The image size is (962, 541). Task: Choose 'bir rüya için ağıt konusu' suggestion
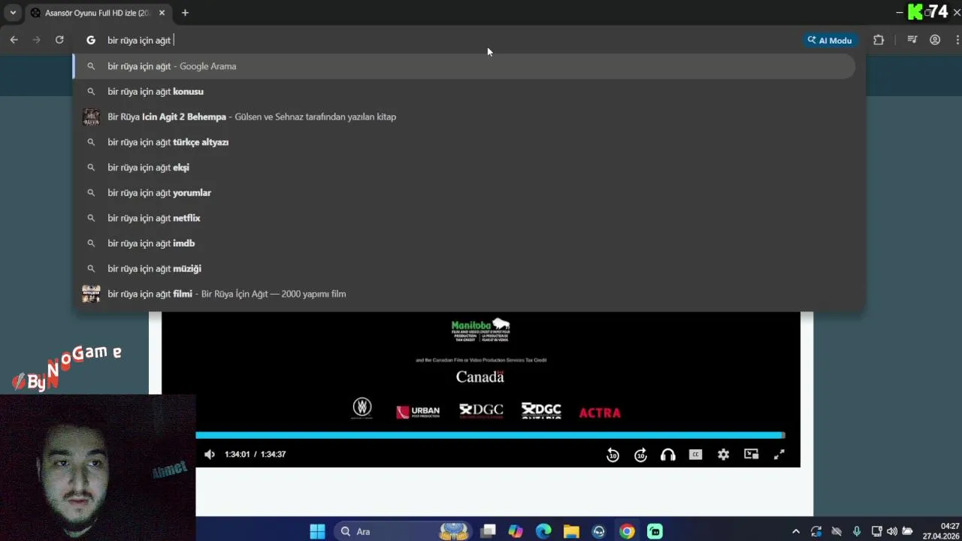464,92
